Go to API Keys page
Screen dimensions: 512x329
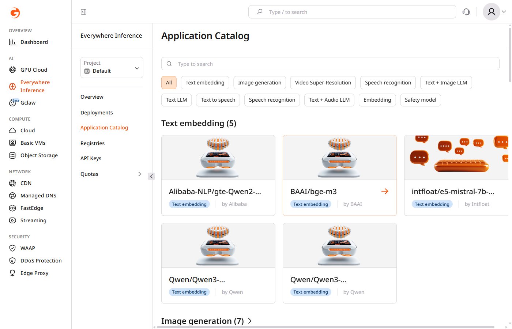point(91,158)
